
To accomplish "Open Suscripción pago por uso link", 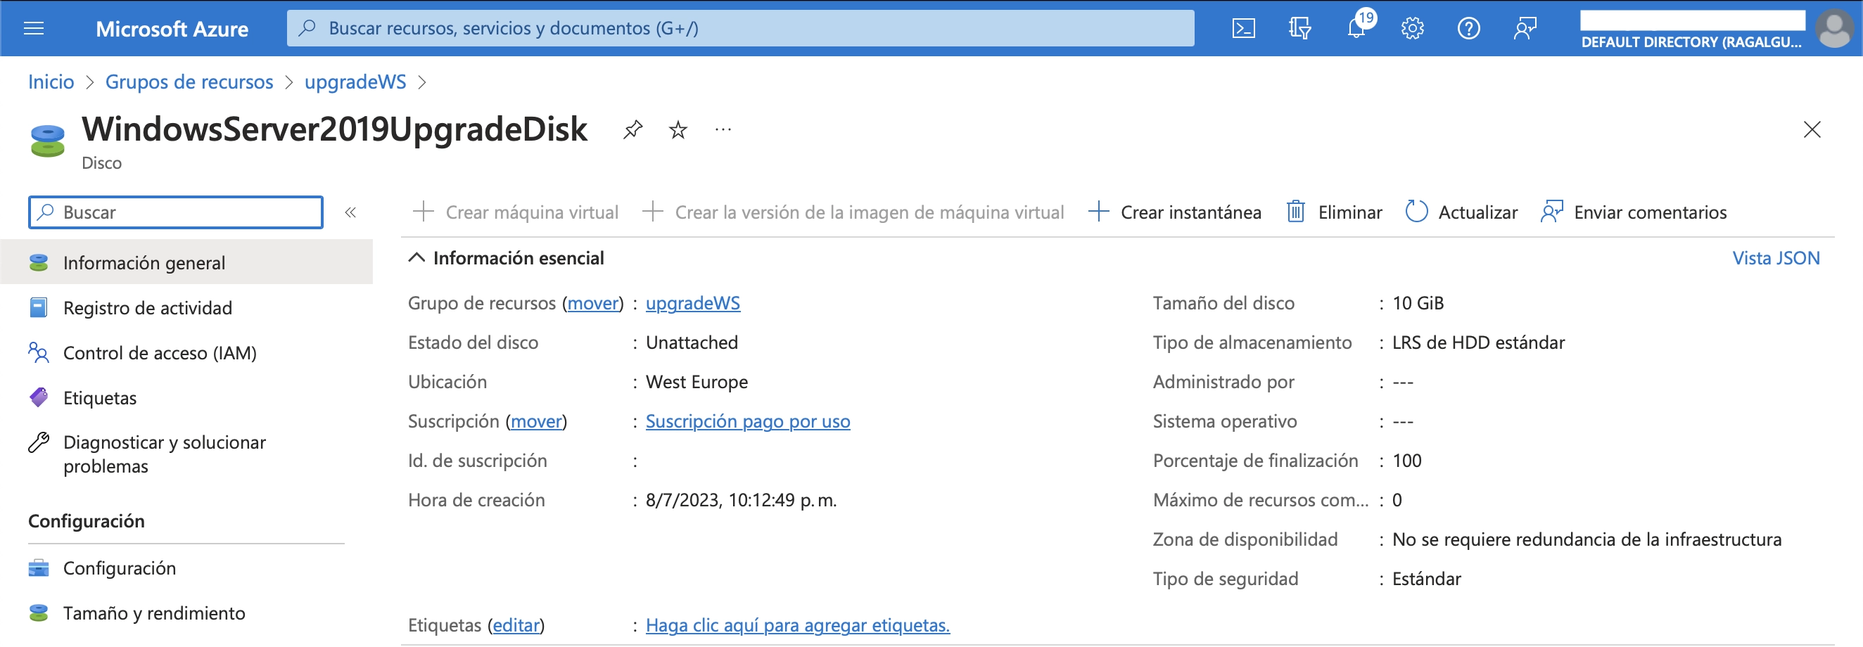I will pos(748,421).
